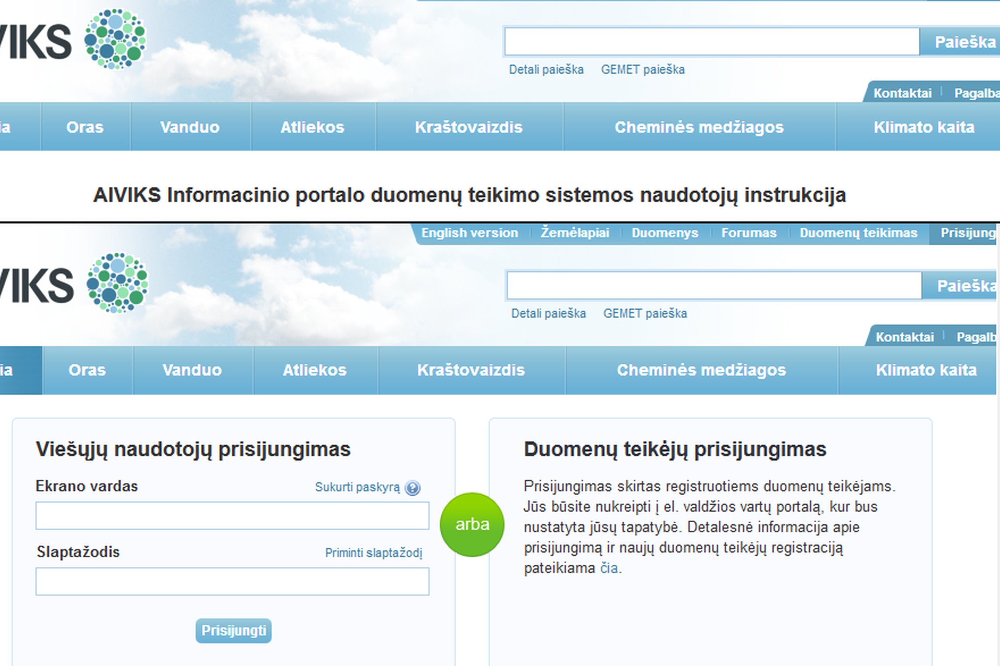This screenshot has width=1000, height=666.
Task: Open Kontaktai in the topmost header
Action: (x=902, y=93)
